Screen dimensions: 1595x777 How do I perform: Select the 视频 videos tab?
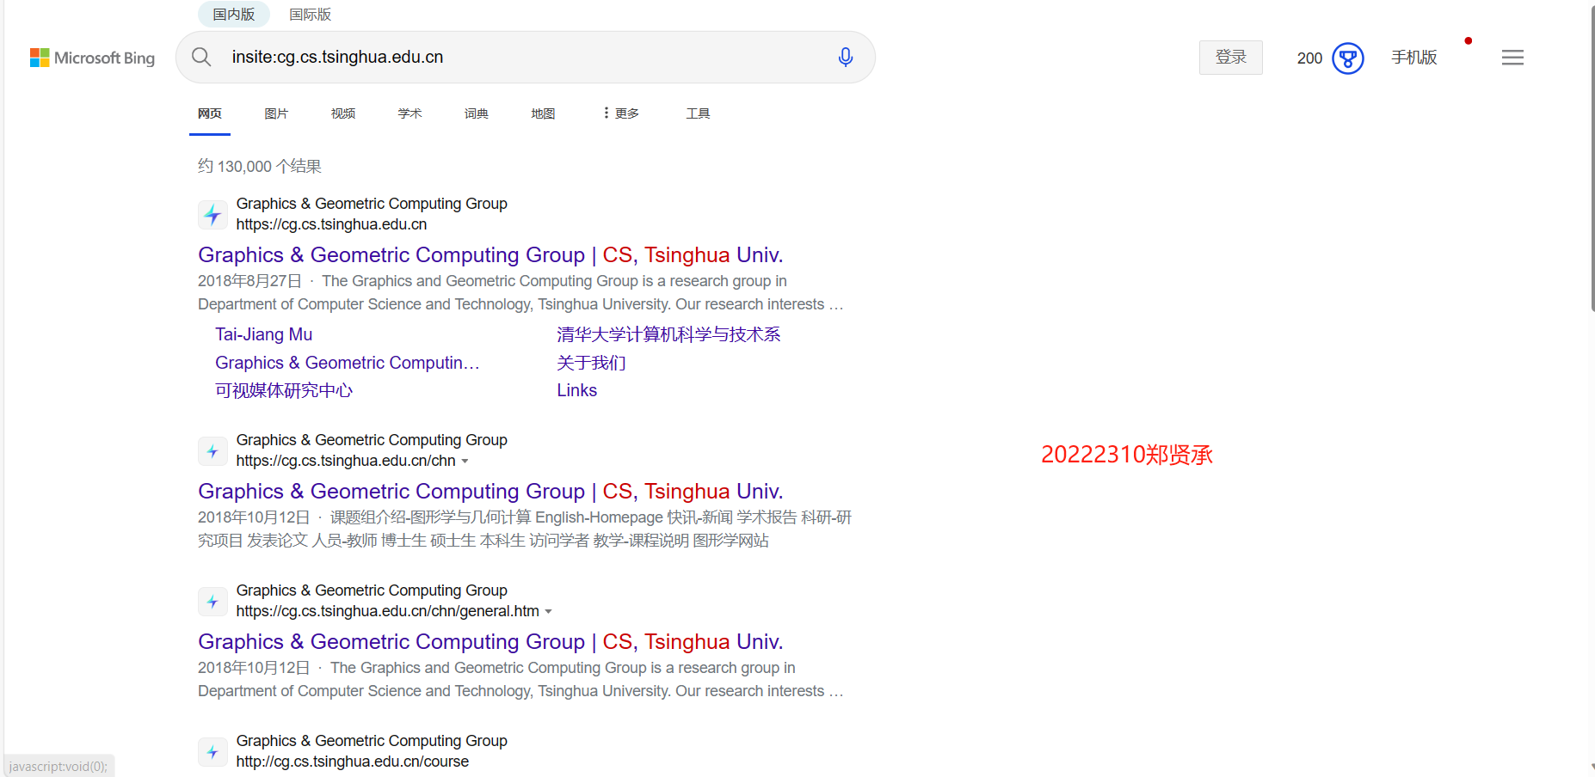click(343, 113)
